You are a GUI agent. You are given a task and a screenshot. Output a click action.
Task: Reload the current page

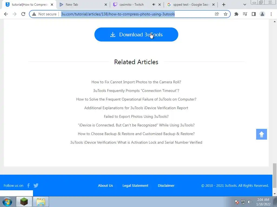[23, 14]
